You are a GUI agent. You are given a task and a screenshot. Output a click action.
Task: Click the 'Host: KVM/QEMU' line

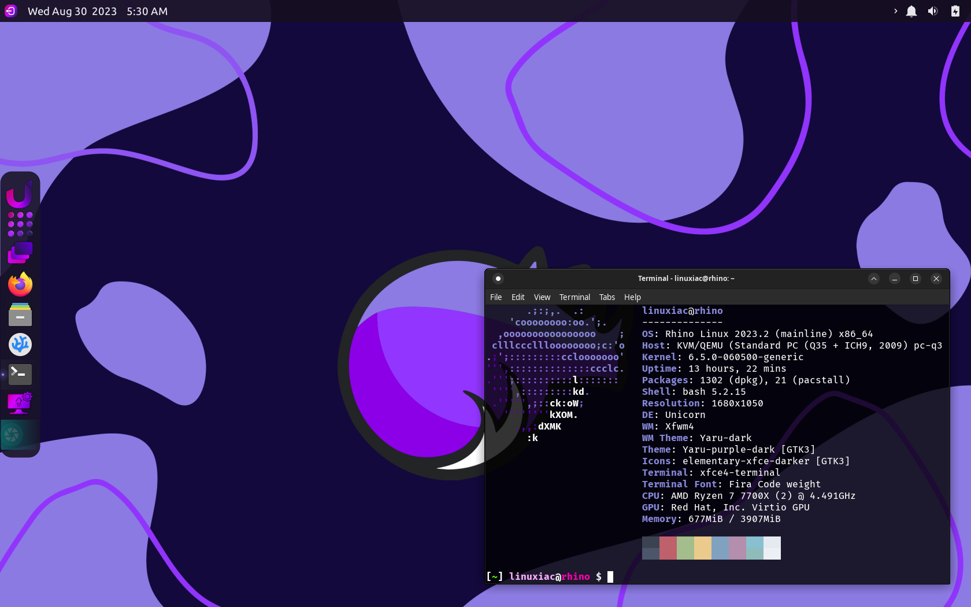792,346
